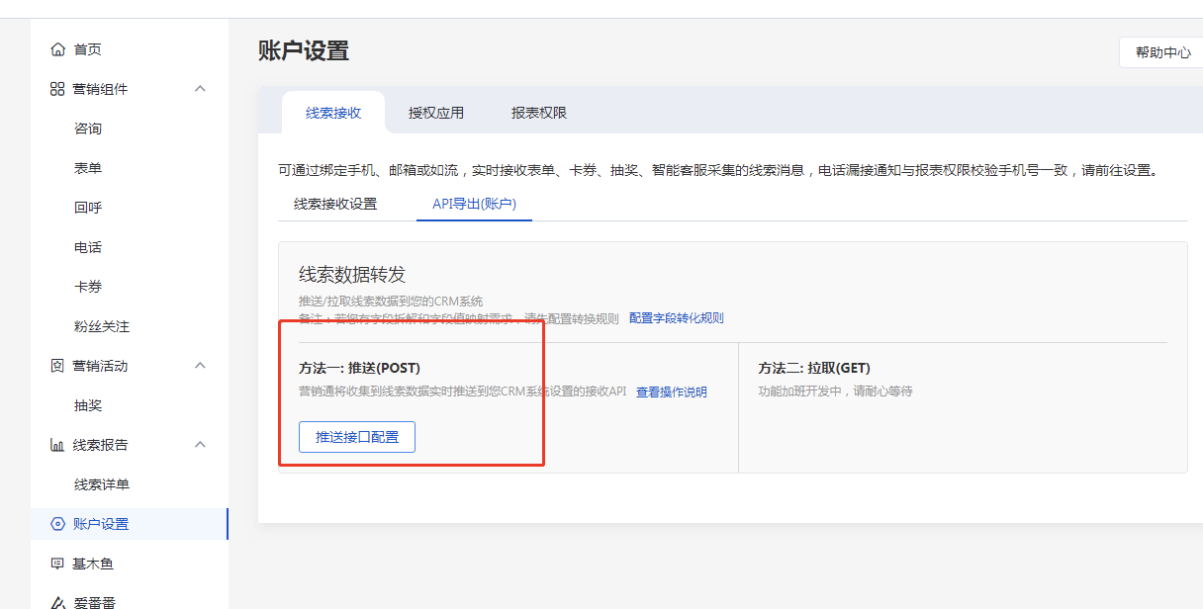Click the 营销活动 sidebar icon
1203x609 pixels.
[57, 366]
